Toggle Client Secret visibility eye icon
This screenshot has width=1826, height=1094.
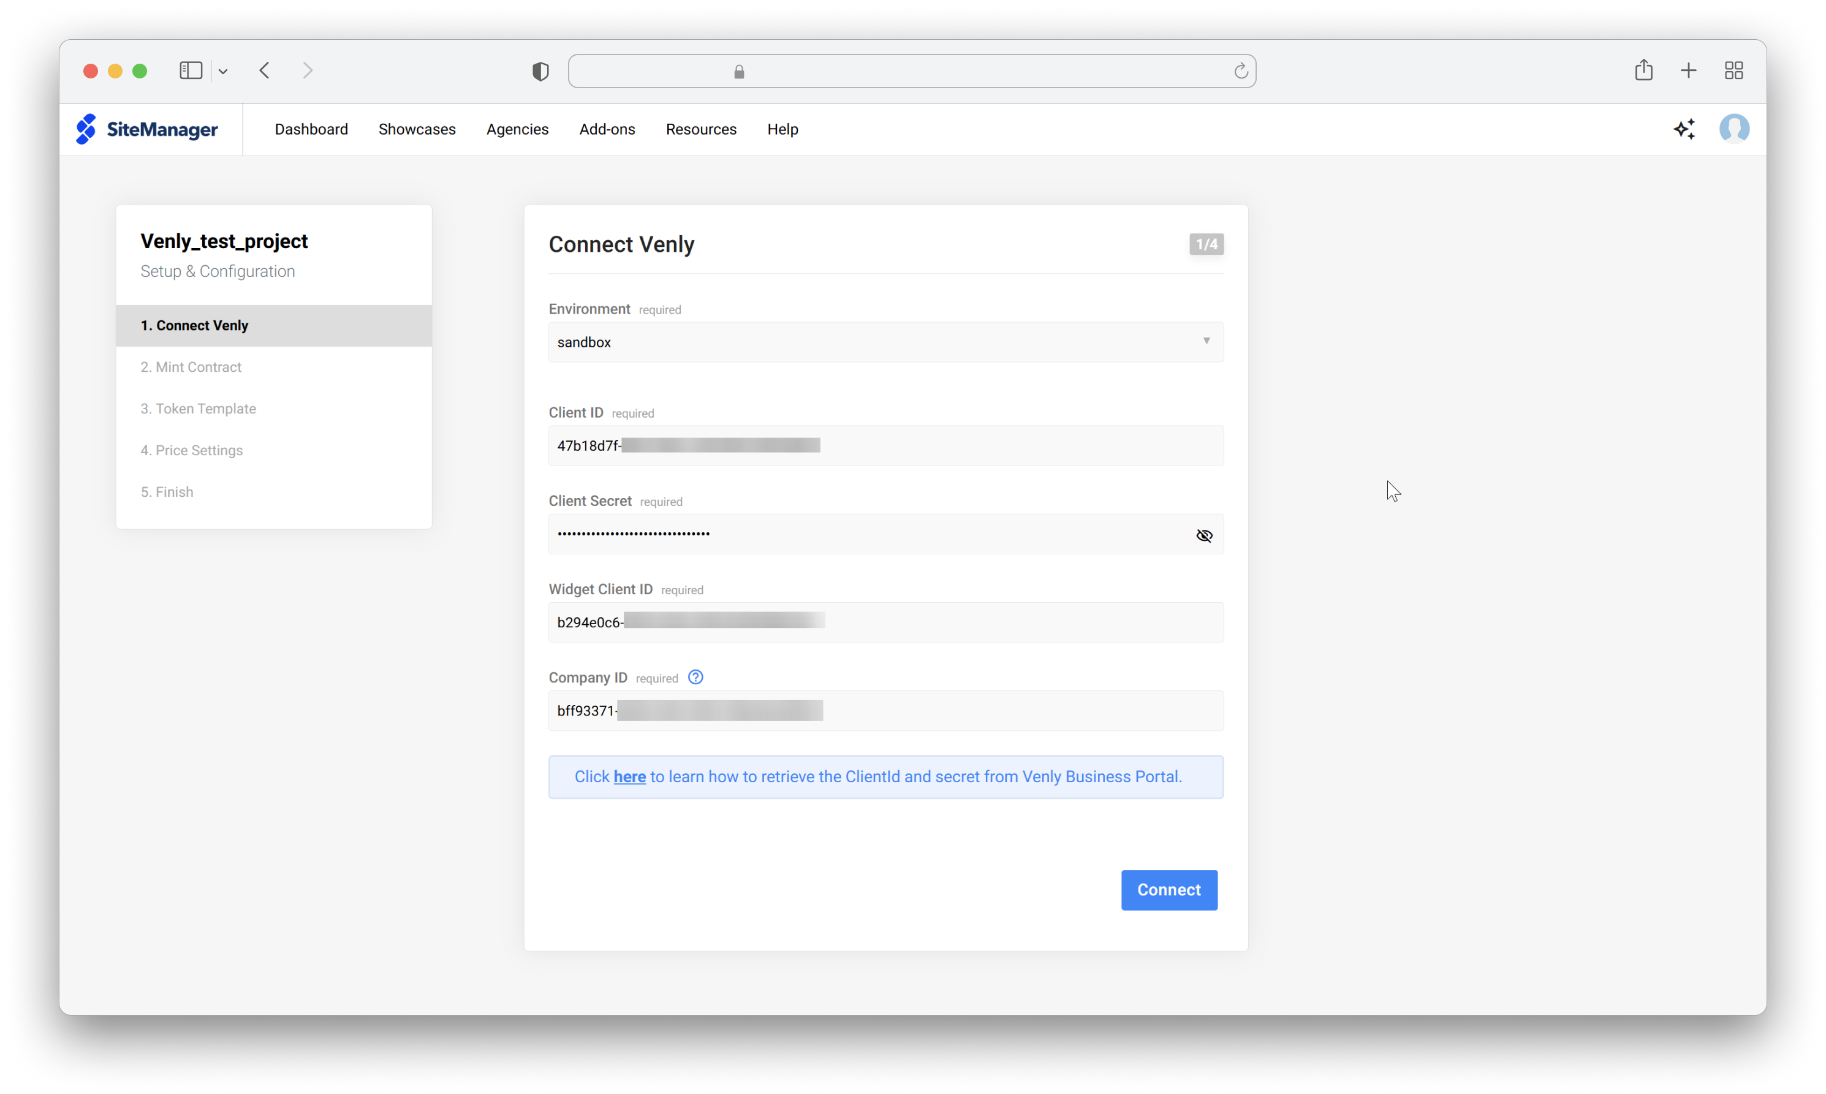click(x=1203, y=535)
